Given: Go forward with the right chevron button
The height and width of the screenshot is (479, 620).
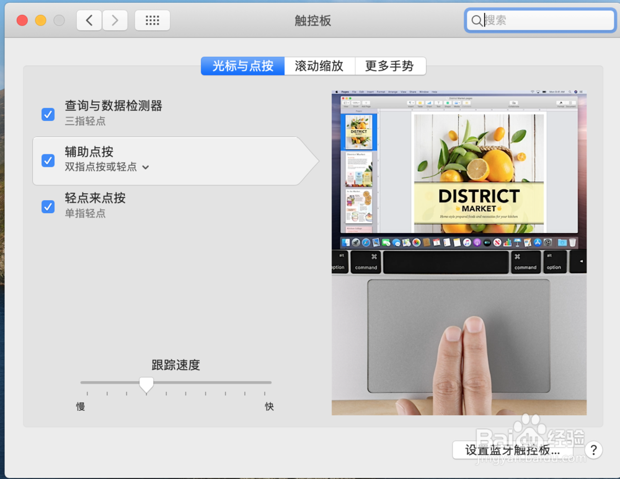Looking at the screenshot, I should pyautogui.click(x=115, y=20).
